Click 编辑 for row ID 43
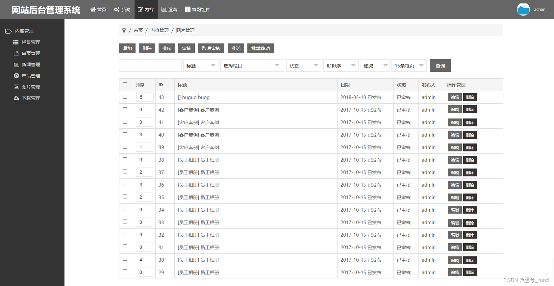The height and width of the screenshot is (286, 554). tap(455, 97)
